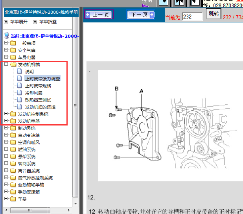Click the 离合器系统 folder icon
Screen dimensions: 243x214
tap(13, 171)
